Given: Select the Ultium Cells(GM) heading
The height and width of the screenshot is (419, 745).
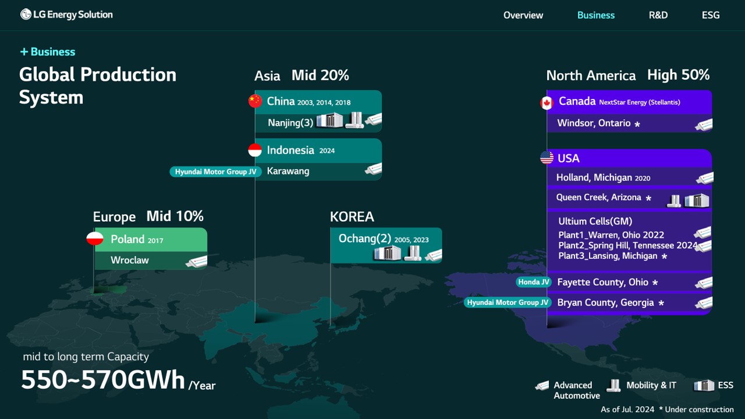Looking at the screenshot, I should [595, 221].
